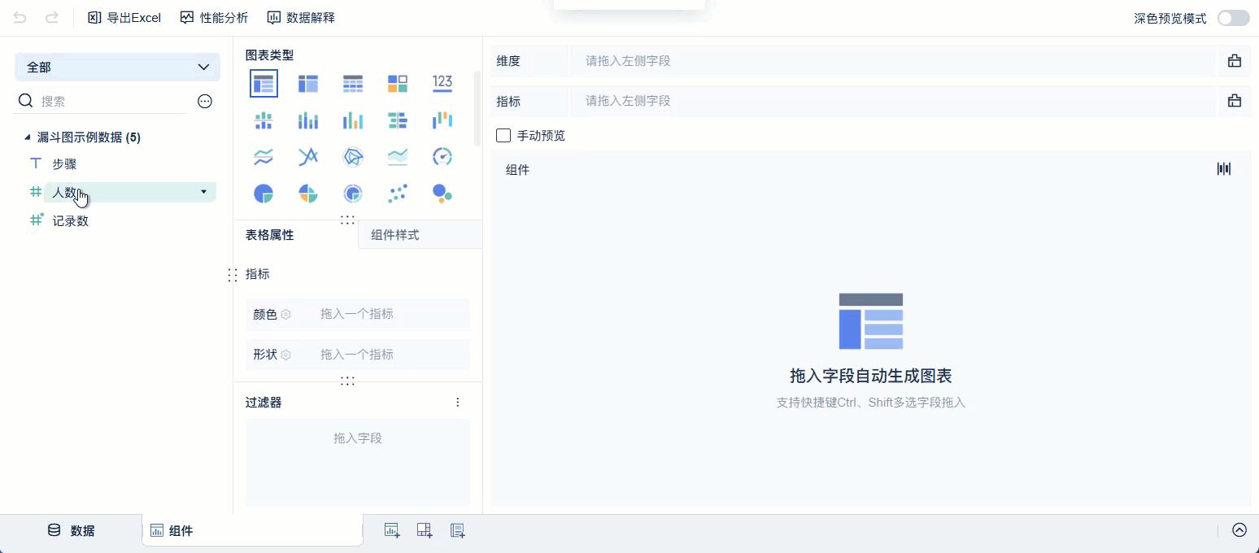Click the drag handle above 过滤器 section
This screenshot has width=1259, height=553.
coord(348,380)
